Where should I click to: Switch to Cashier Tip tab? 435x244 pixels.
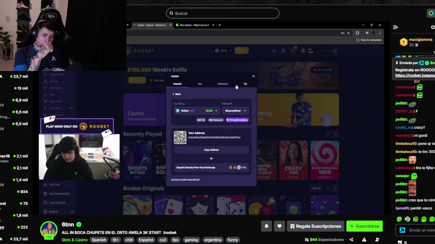coord(245,84)
